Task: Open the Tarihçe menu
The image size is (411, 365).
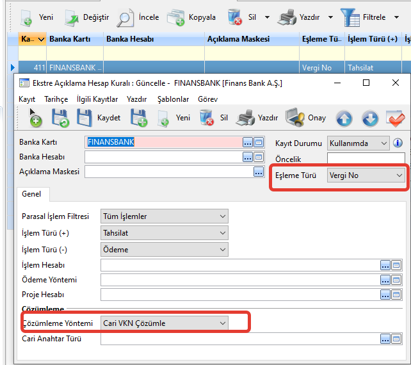Action: (56, 99)
